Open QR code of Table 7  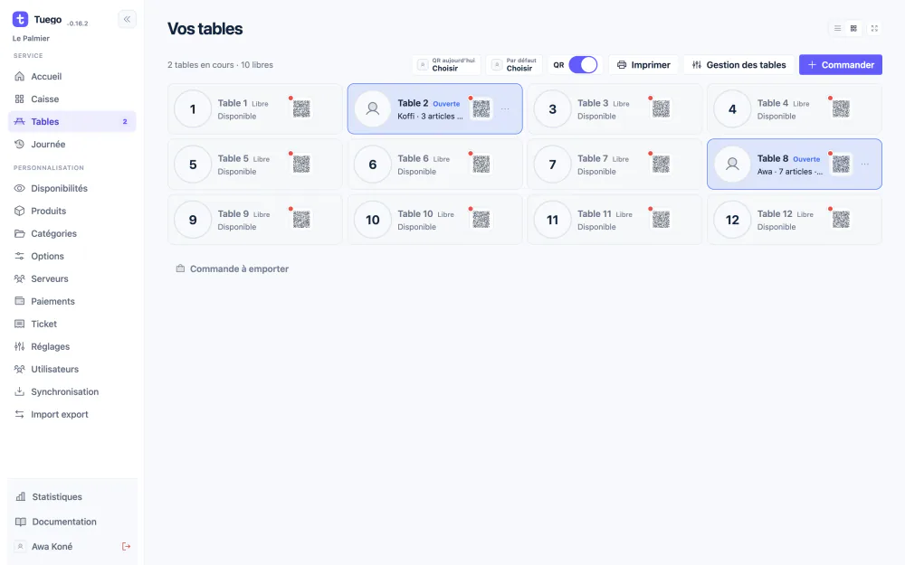click(x=661, y=165)
